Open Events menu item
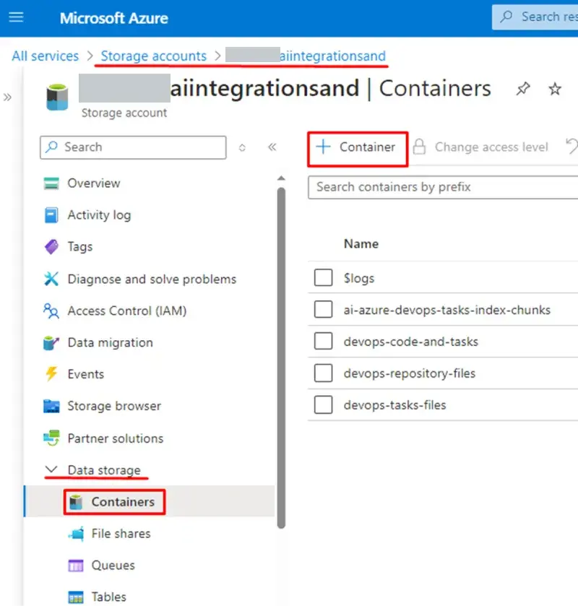 86,374
